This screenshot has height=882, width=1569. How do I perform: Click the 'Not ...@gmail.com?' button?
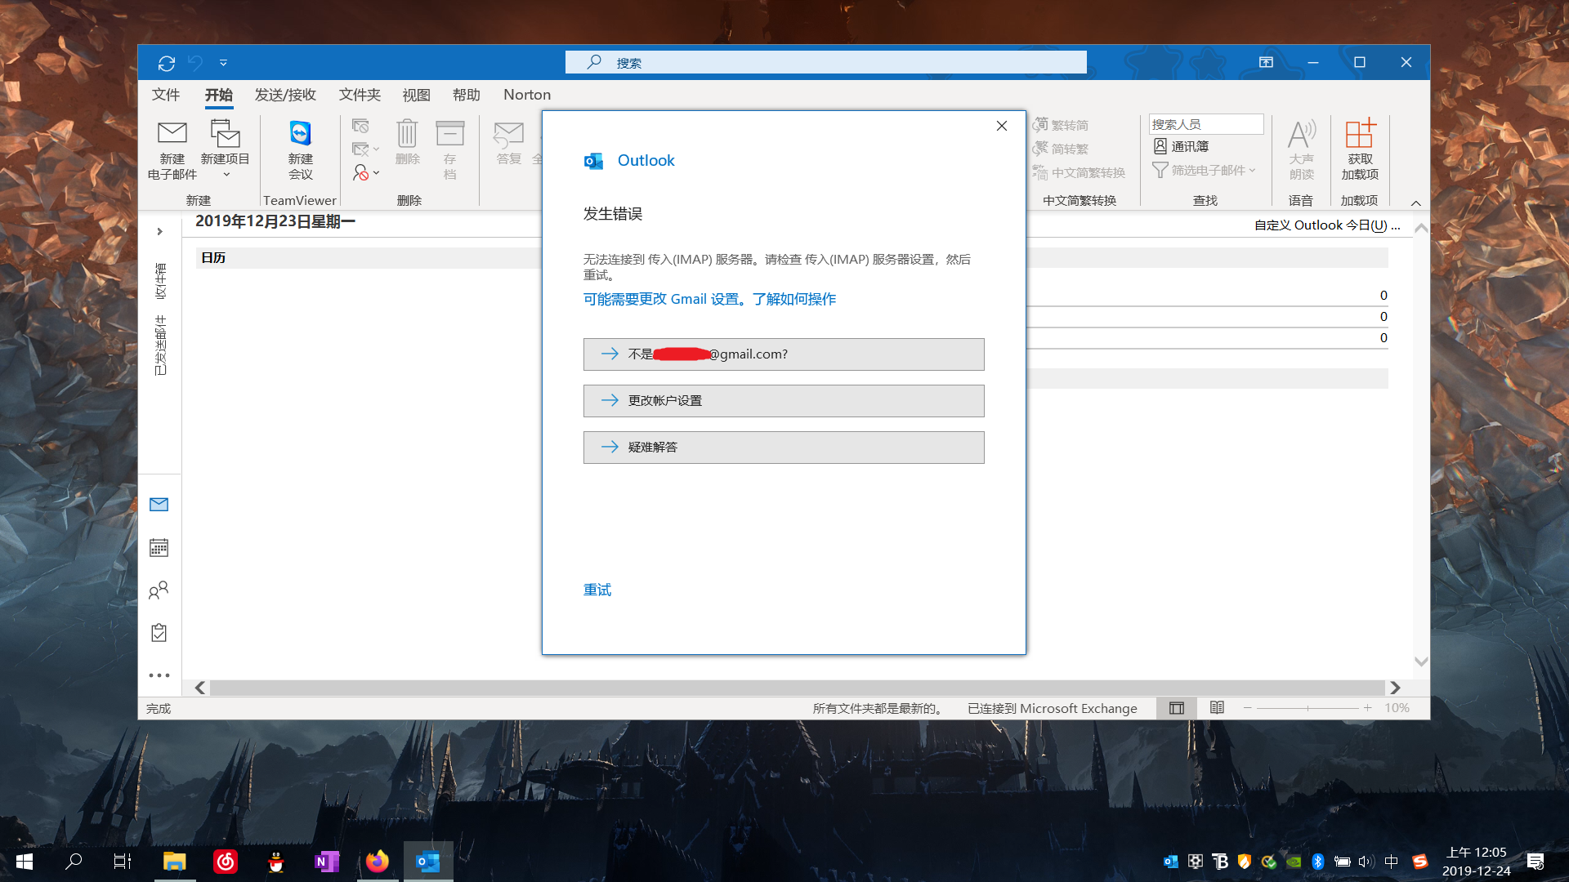pos(784,354)
